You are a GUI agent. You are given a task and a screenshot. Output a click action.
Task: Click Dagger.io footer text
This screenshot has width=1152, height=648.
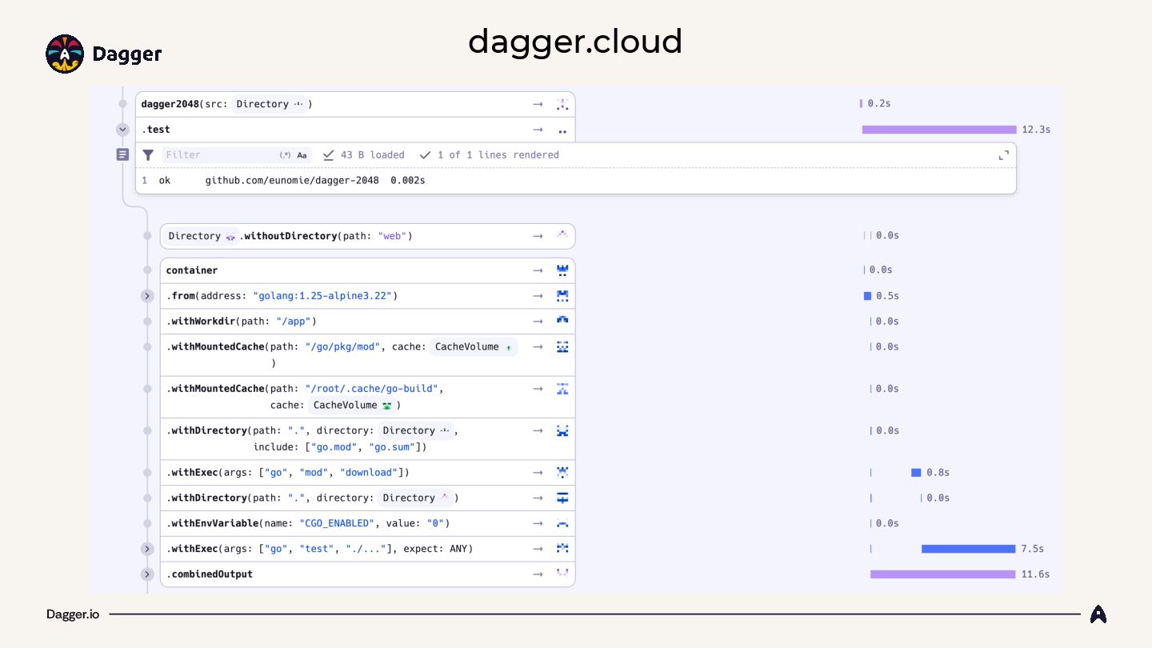pos(73,614)
